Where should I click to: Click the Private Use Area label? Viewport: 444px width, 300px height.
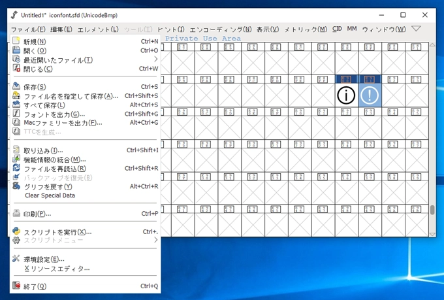click(203, 39)
